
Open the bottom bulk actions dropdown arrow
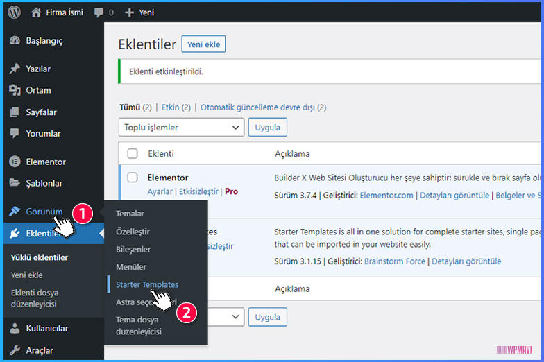235,317
